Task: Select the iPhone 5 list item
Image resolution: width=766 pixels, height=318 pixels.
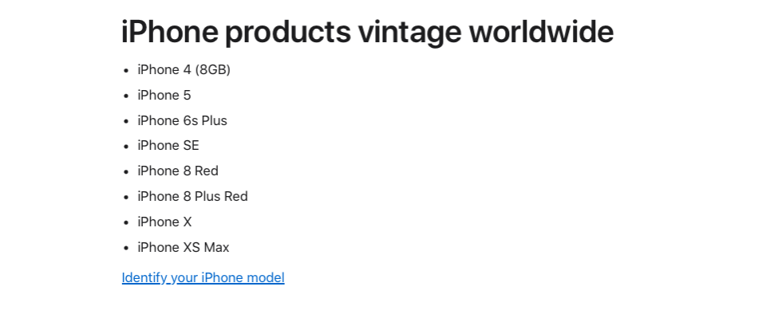Action: (x=164, y=95)
